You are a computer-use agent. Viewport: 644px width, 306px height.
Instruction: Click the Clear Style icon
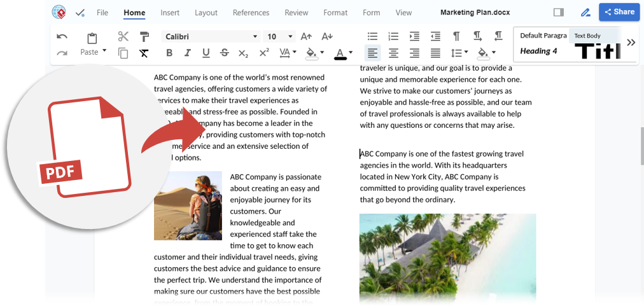click(144, 53)
